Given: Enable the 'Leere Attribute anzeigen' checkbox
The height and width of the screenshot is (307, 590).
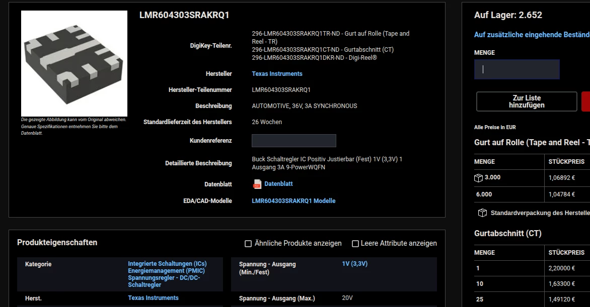Looking at the screenshot, I should [355, 244].
